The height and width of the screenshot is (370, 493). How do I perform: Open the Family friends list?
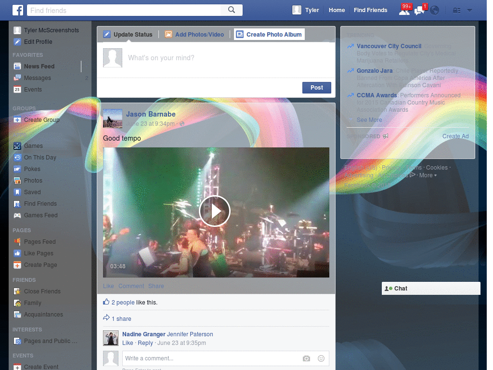(32, 304)
